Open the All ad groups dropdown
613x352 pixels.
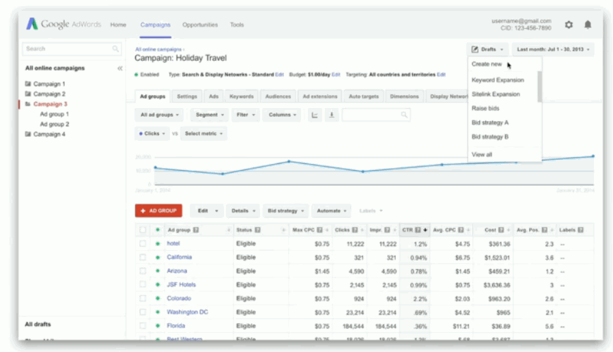(160, 115)
